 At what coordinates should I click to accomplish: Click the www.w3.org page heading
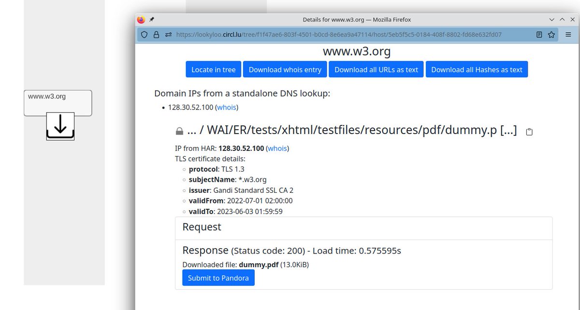pos(357,51)
